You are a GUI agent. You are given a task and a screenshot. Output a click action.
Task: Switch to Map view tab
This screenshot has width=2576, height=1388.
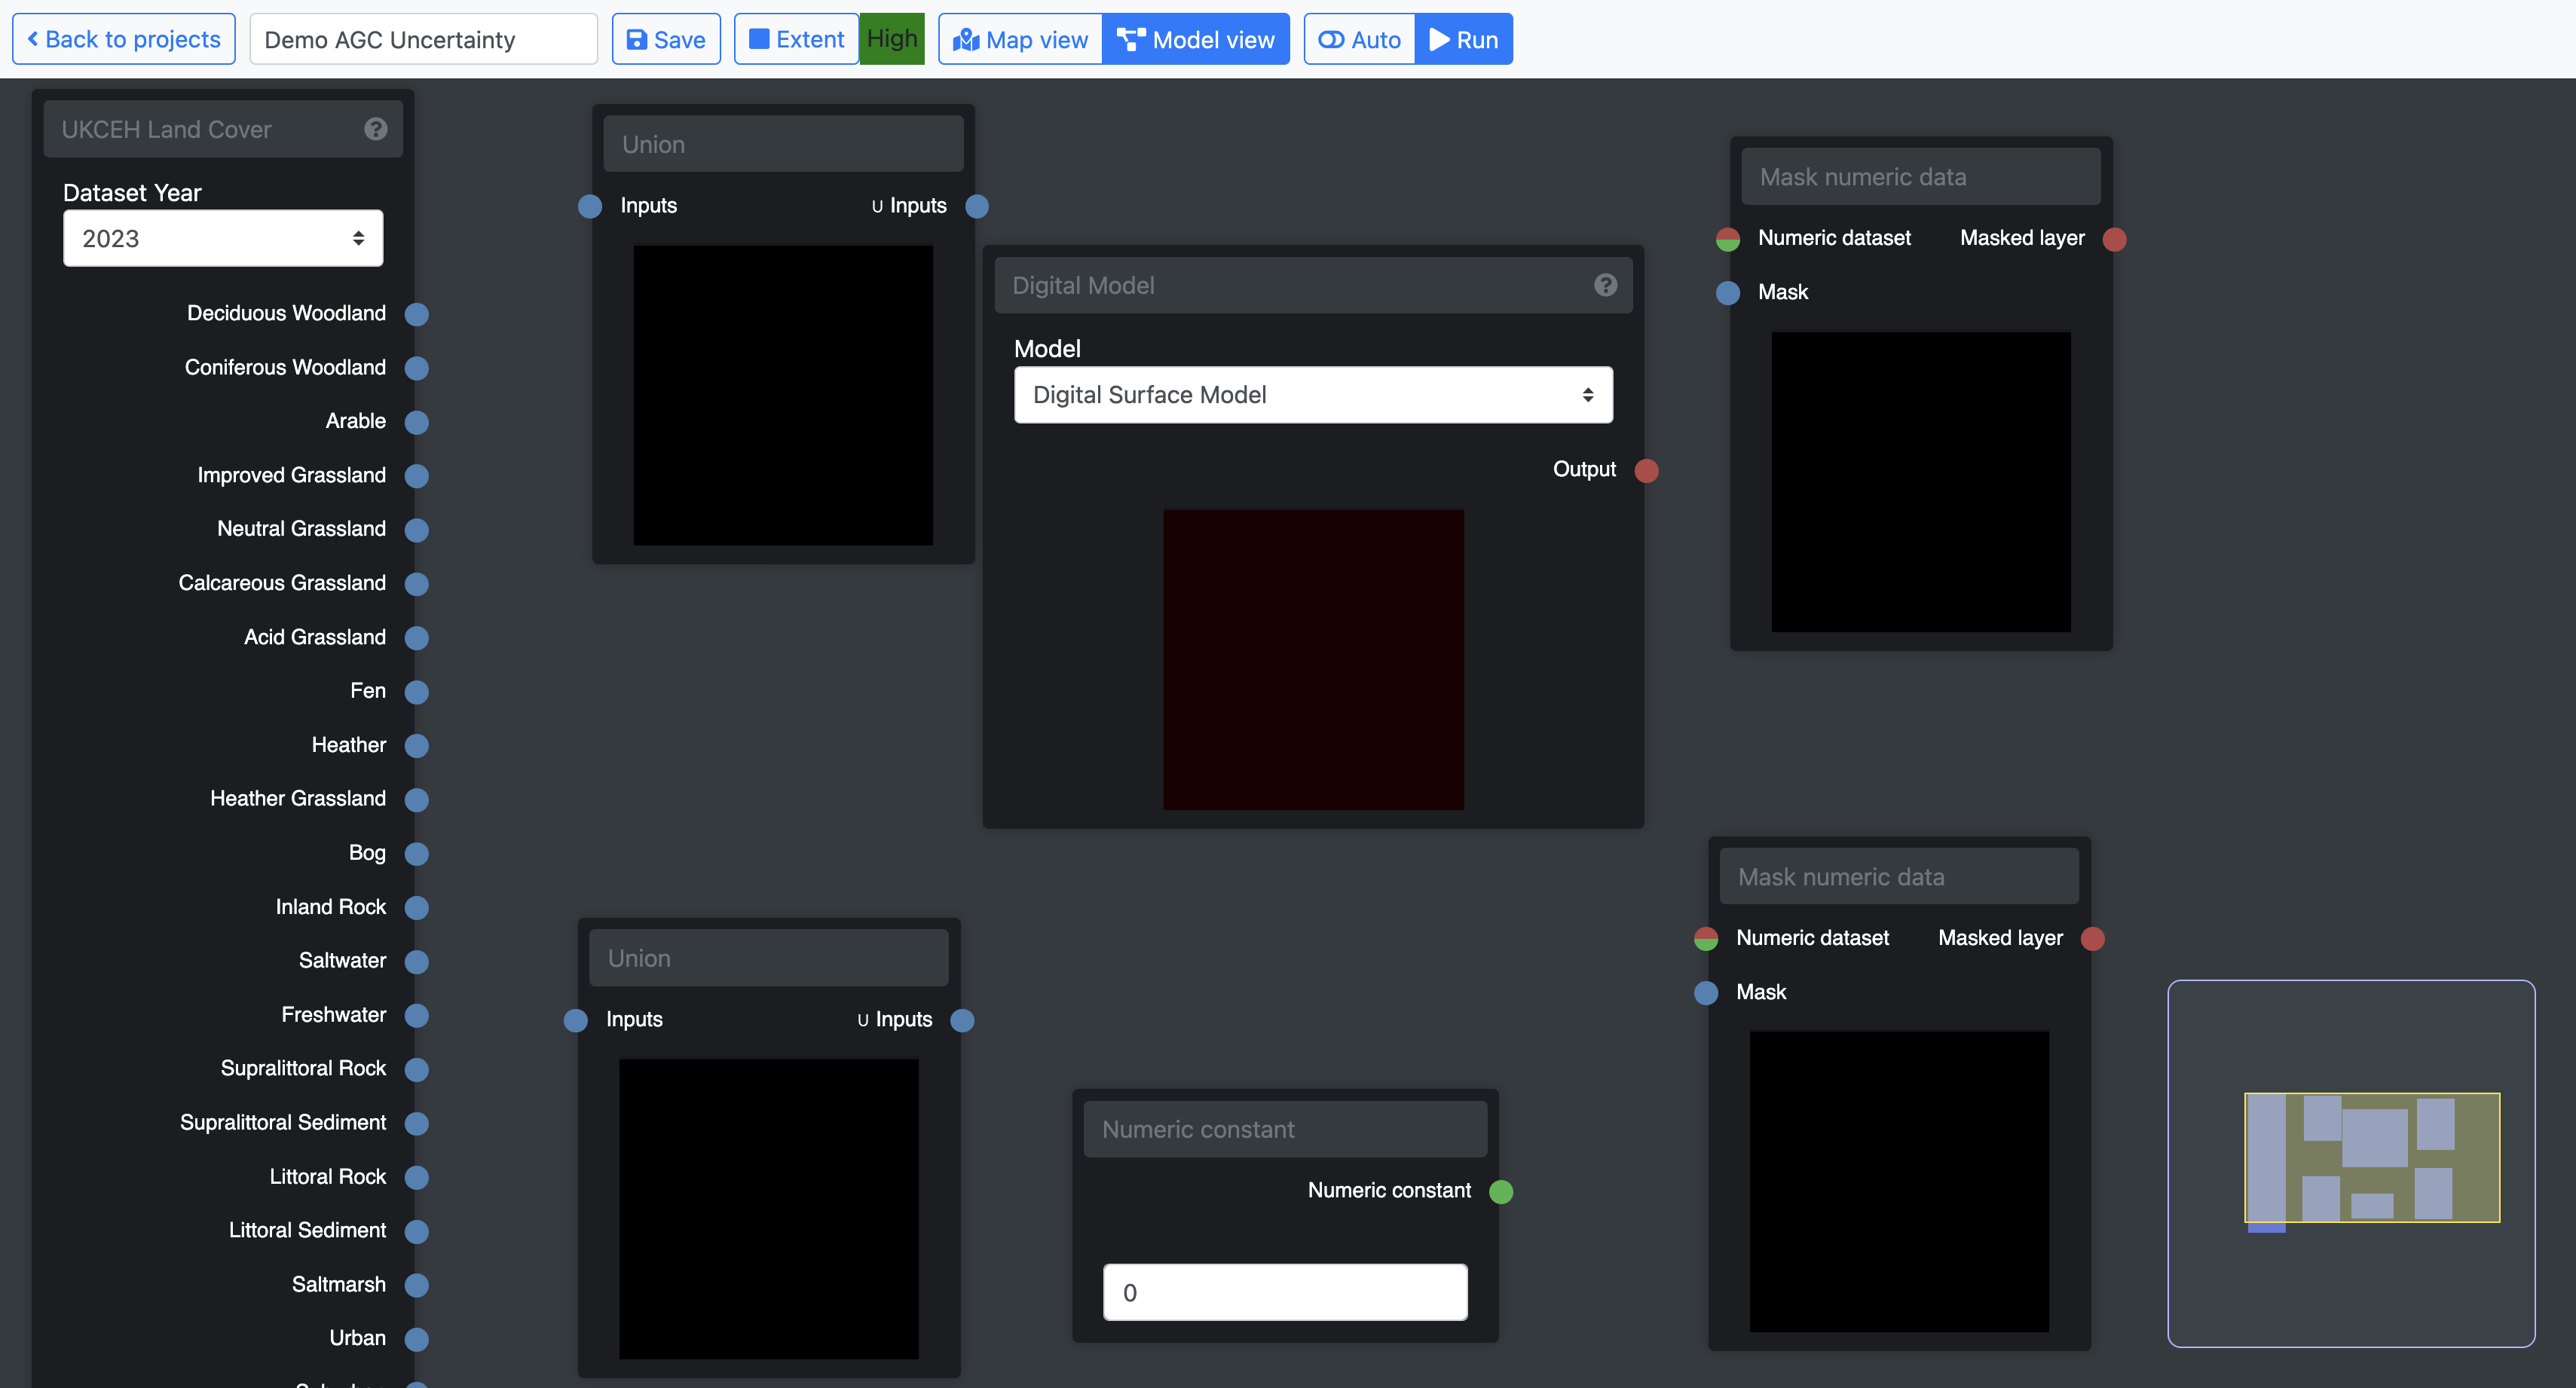(1020, 40)
